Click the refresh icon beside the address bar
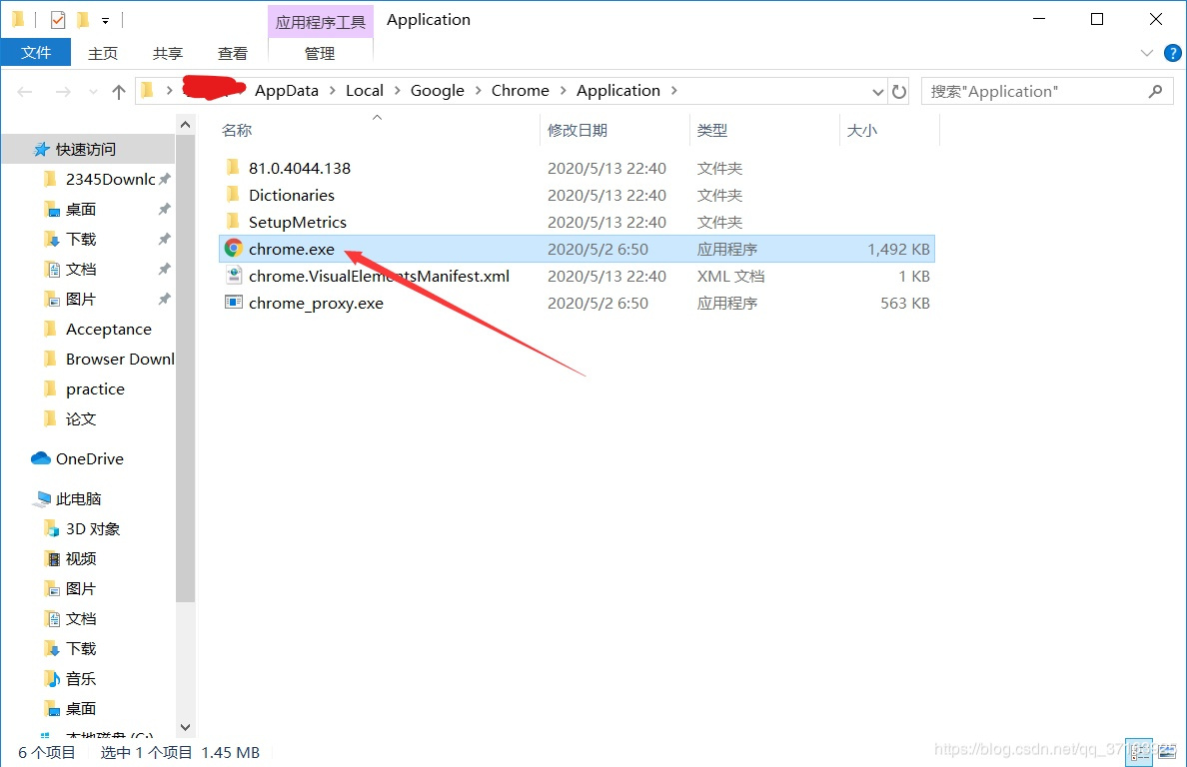The height and width of the screenshot is (767, 1187). click(x=898, y=90)
